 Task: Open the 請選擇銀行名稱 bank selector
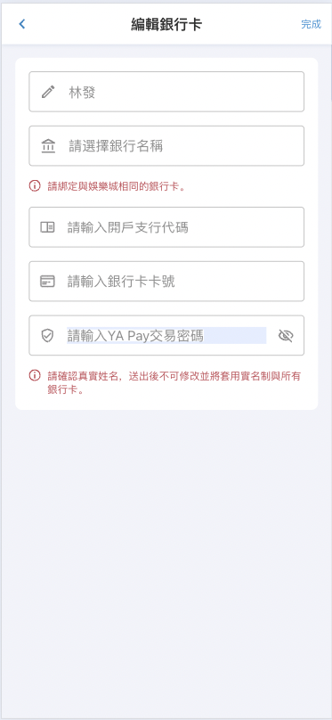click(x=166, y=145)
